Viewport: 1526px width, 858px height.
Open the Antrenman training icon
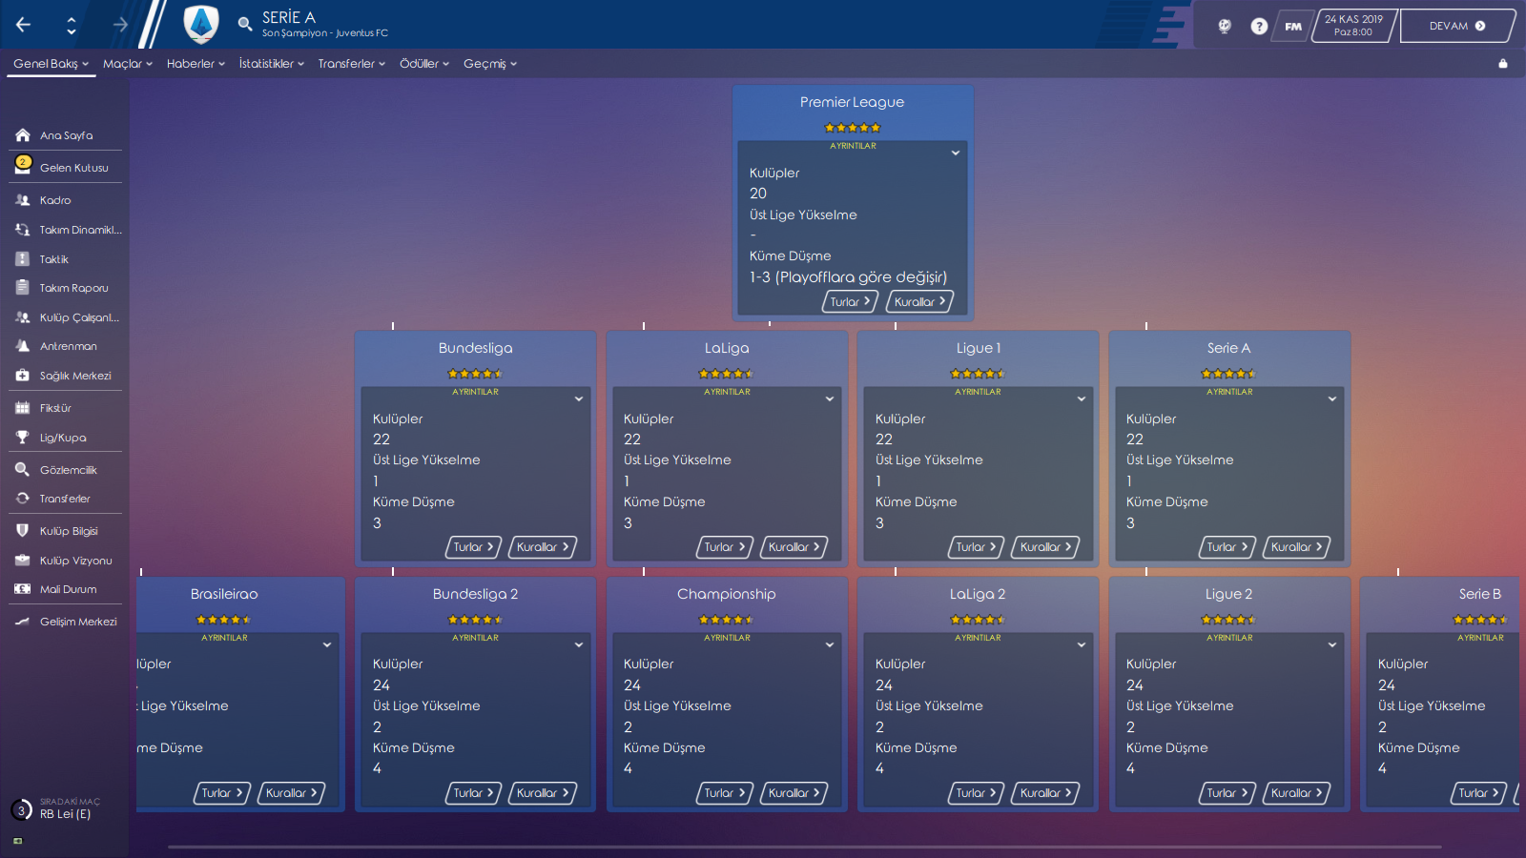click(23, 346)
